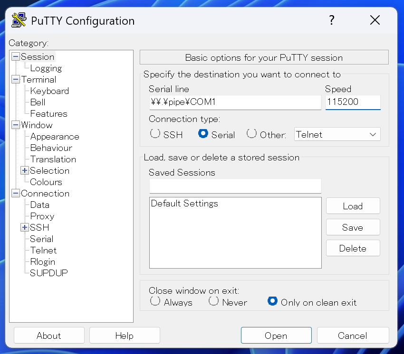Click the PuTTY icon in the title bar
The image size is (404, 354).
pos(18,20)
